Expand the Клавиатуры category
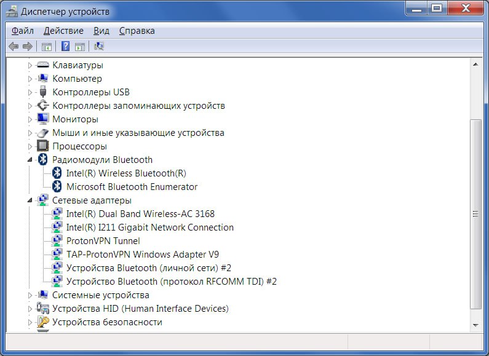 [x=30, y=65]
